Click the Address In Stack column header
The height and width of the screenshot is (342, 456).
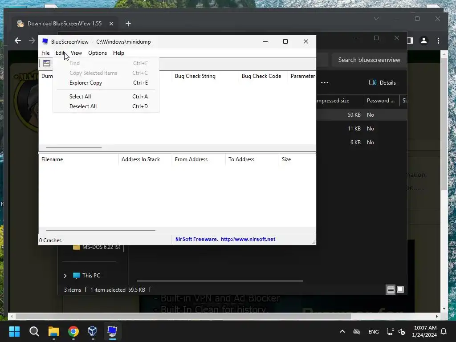(x=145, y=159)
